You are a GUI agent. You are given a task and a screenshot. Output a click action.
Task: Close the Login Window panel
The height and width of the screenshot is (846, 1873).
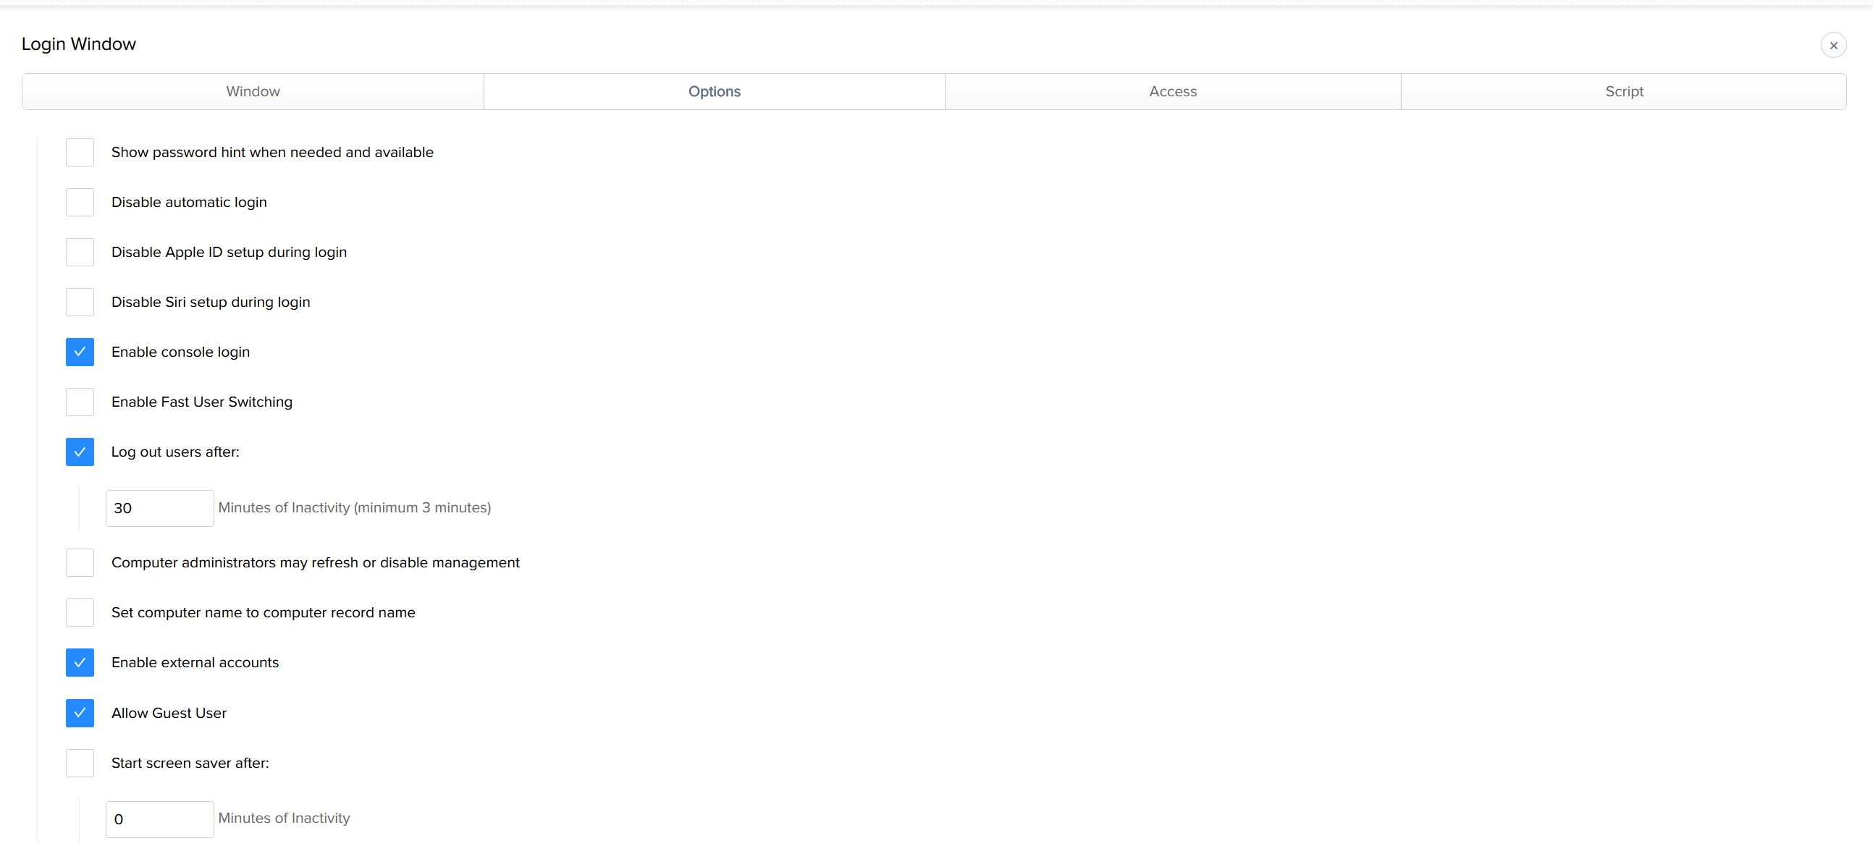[1833, 45]
